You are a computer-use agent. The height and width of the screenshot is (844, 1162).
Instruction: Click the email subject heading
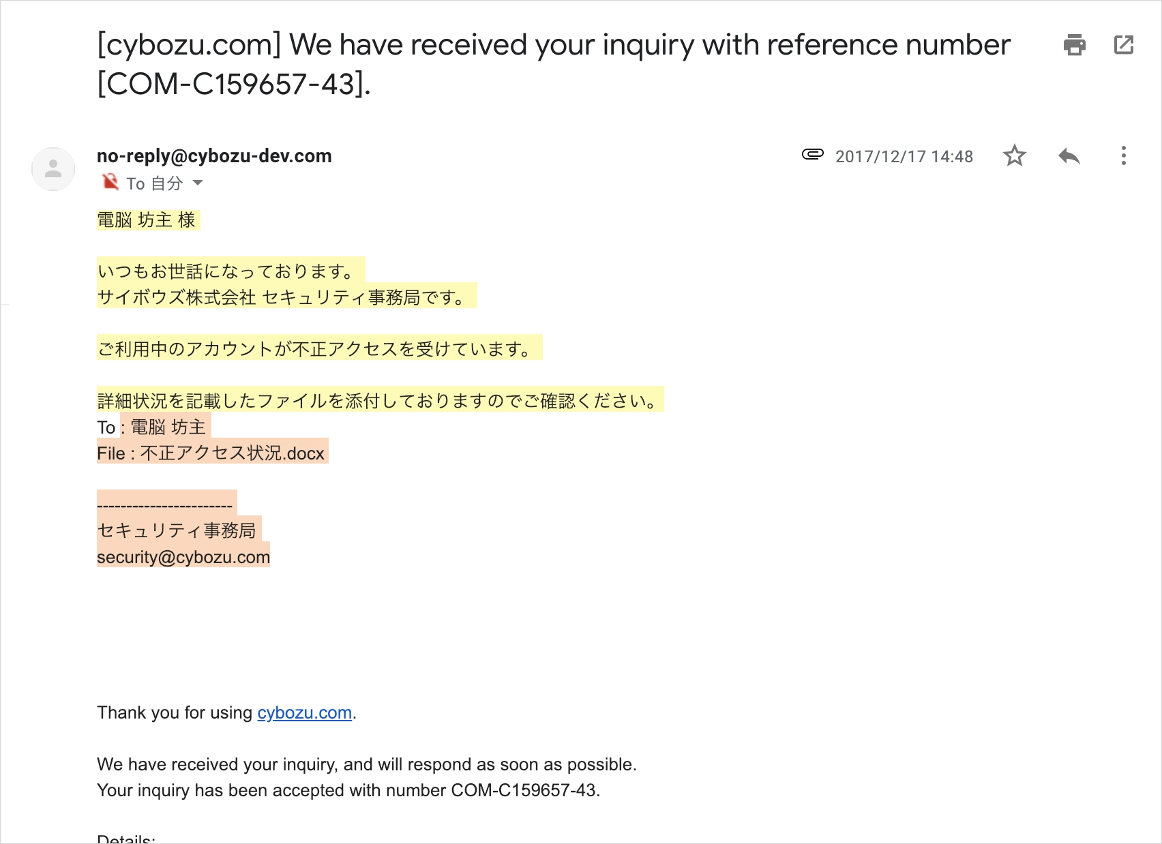pyautogui.click(x=552, y=64)
